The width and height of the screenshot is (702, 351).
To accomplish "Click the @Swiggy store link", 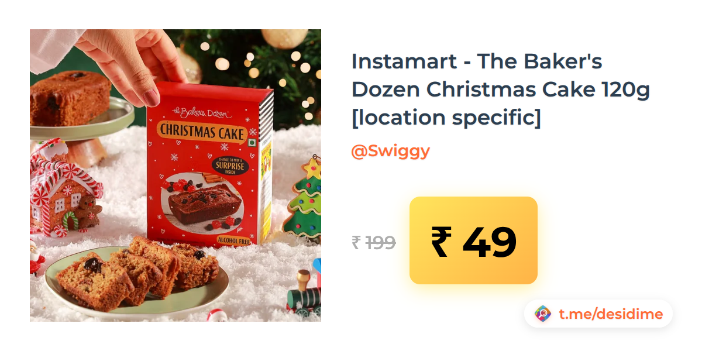I will pyautogui.click(x=390, y=151).
